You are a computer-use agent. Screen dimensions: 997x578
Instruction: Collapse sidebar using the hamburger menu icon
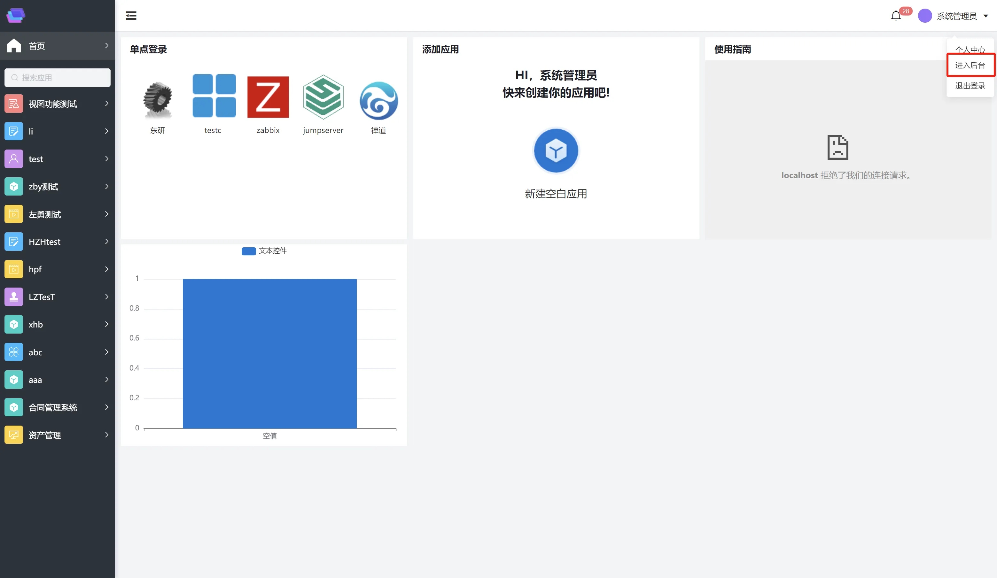131,16
